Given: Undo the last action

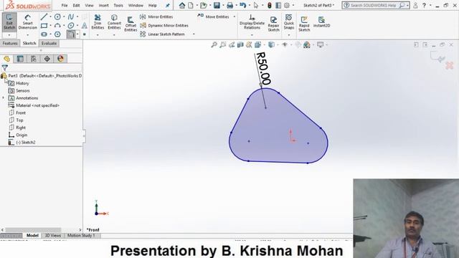Looking at the screenshot, I should point(242,5).
